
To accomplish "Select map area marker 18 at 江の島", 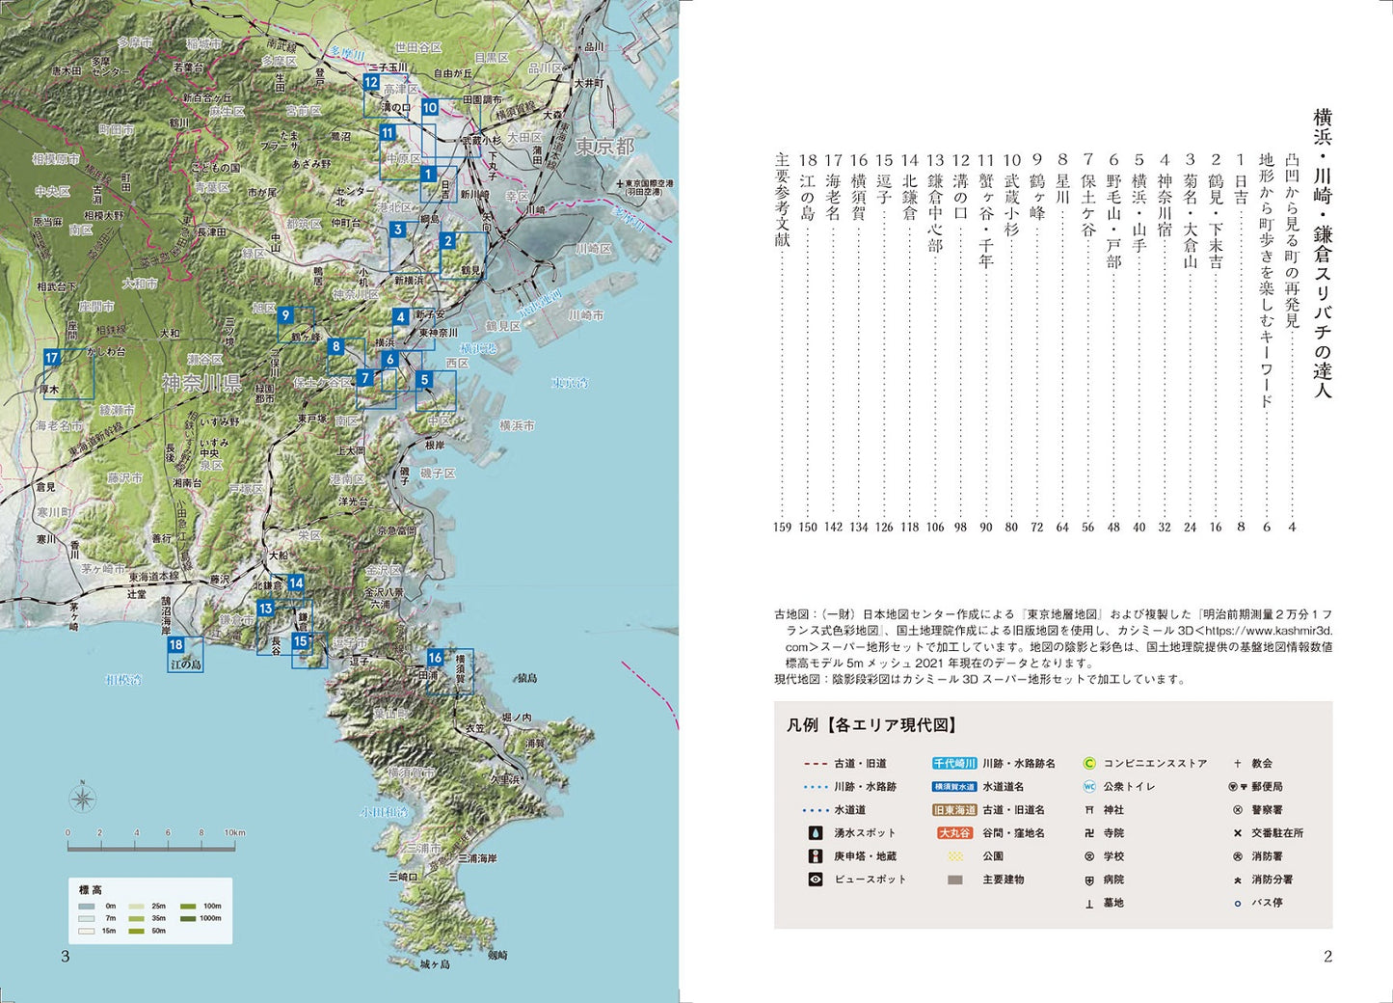I will coord(175,645).
